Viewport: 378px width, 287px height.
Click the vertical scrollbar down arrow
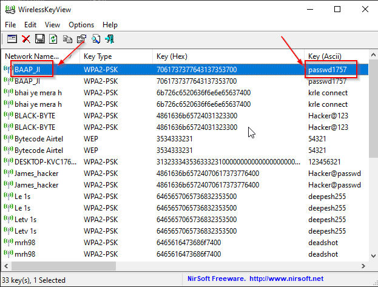(373, 256)
